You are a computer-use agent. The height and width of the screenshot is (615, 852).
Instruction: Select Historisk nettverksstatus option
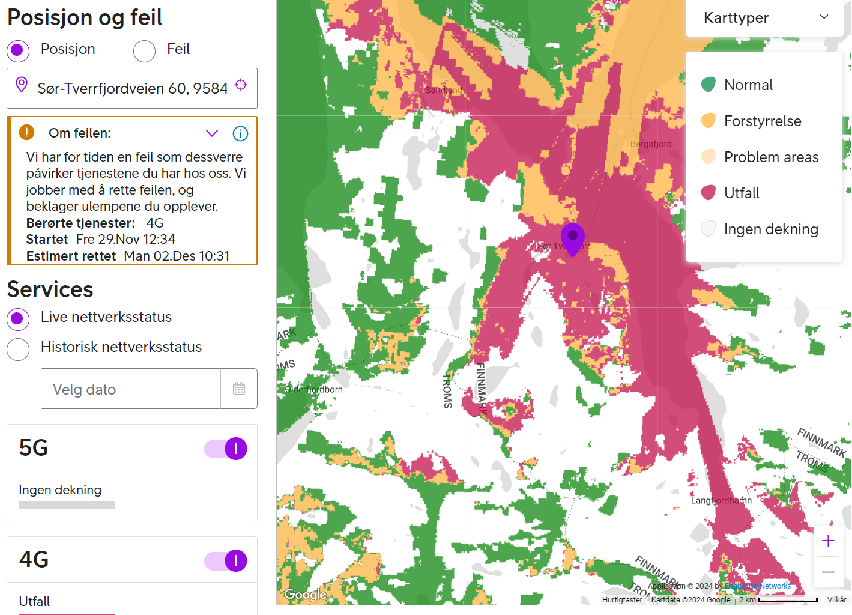(18, 349)
